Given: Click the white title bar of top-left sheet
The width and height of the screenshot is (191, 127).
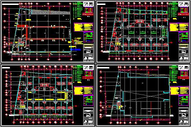Looking at the screenshot, I should (11, 4).
